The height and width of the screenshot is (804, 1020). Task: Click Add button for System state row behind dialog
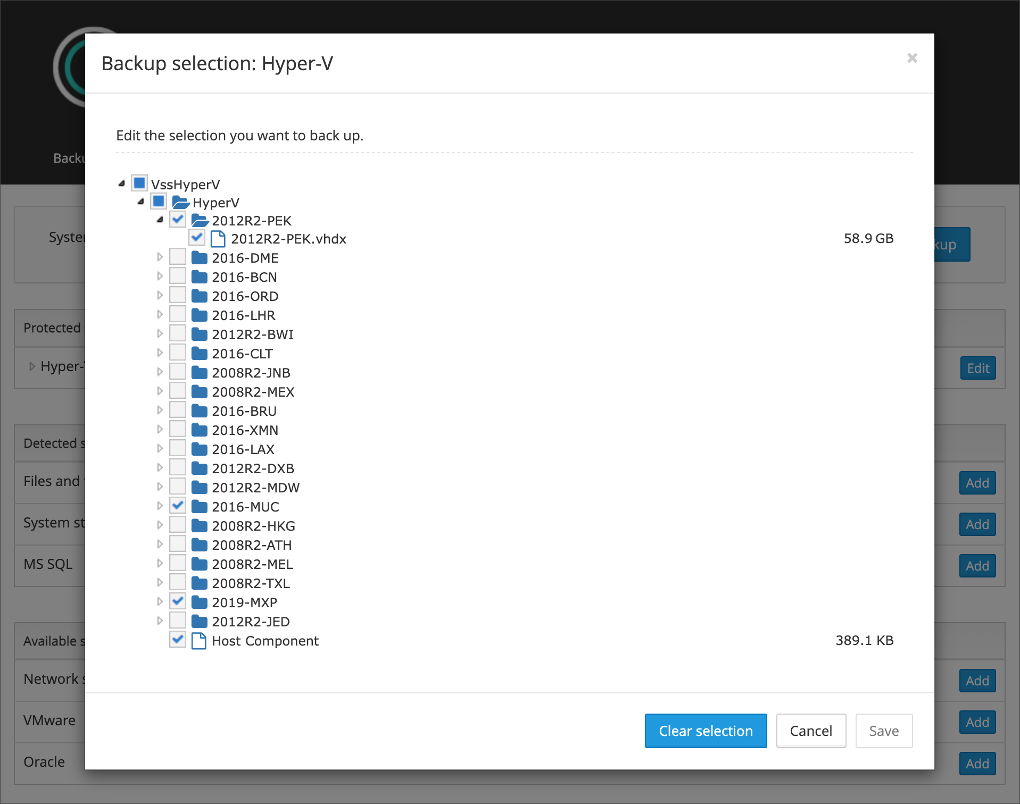(x=977, y=524)
